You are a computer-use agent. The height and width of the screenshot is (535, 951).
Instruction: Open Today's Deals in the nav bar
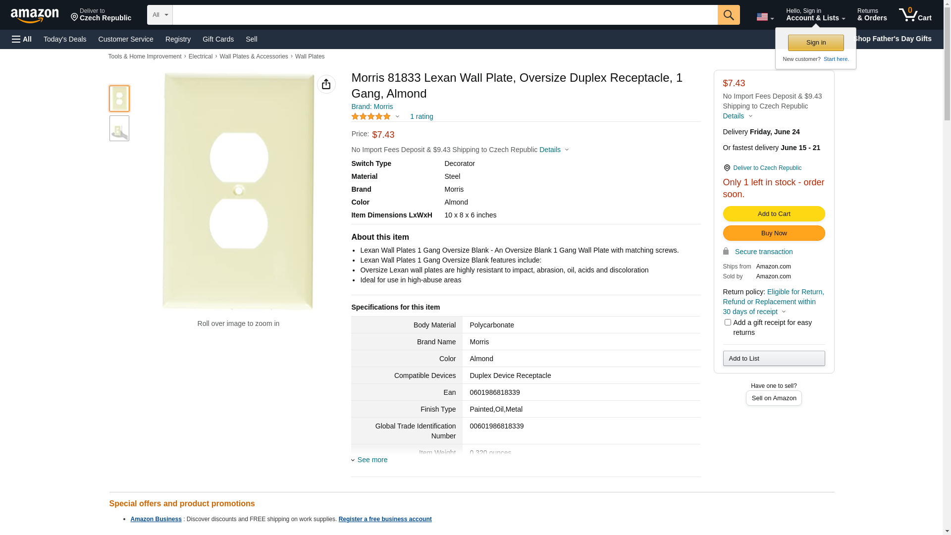tap(65, 39)
